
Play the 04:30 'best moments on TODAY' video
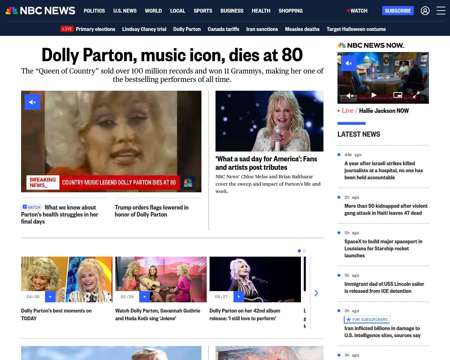(x=50, y=297)
